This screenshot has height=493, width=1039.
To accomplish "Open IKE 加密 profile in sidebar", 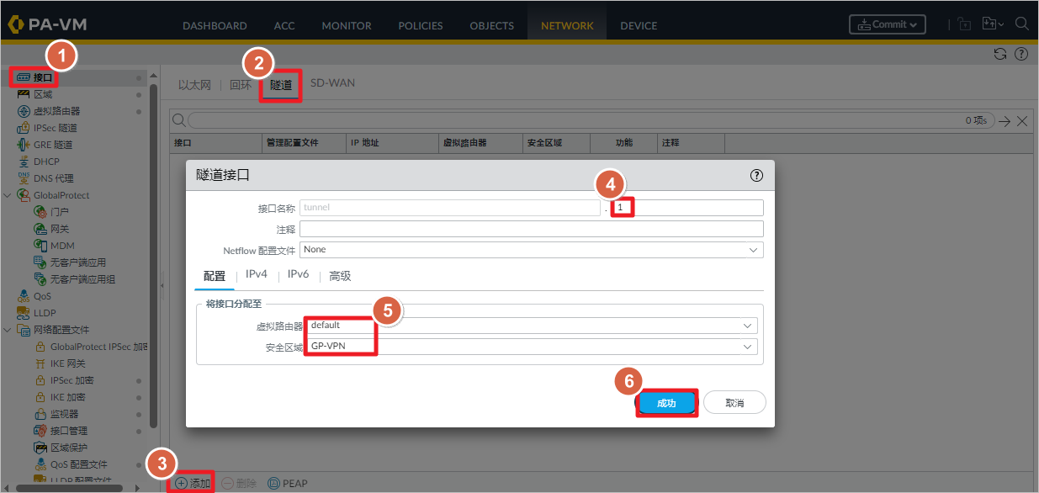I will pyautogui.click(x=67, y=397).
